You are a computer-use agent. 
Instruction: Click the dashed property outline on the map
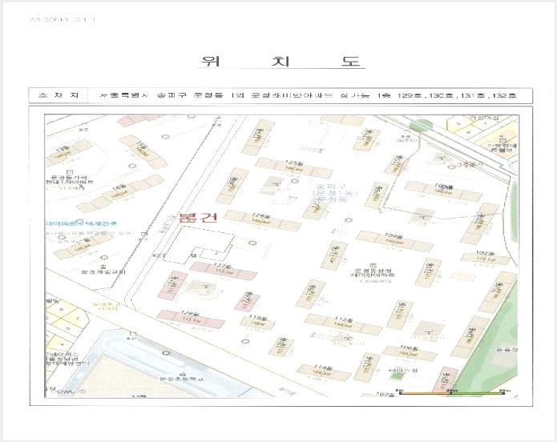point(198,245)
